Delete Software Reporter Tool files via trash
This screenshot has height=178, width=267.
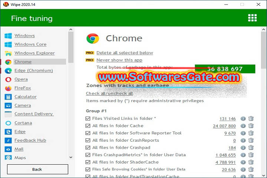coord(251,133)
